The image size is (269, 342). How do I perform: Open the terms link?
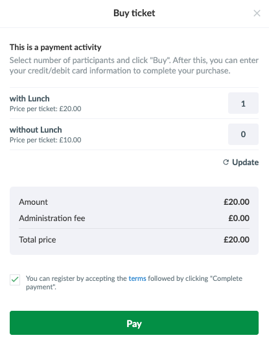click(x=137, y=278)
